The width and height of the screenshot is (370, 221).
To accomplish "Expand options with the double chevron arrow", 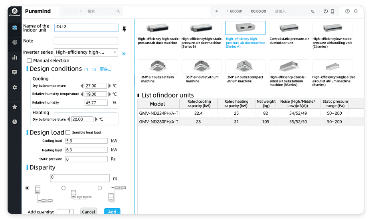I will 124,54.
